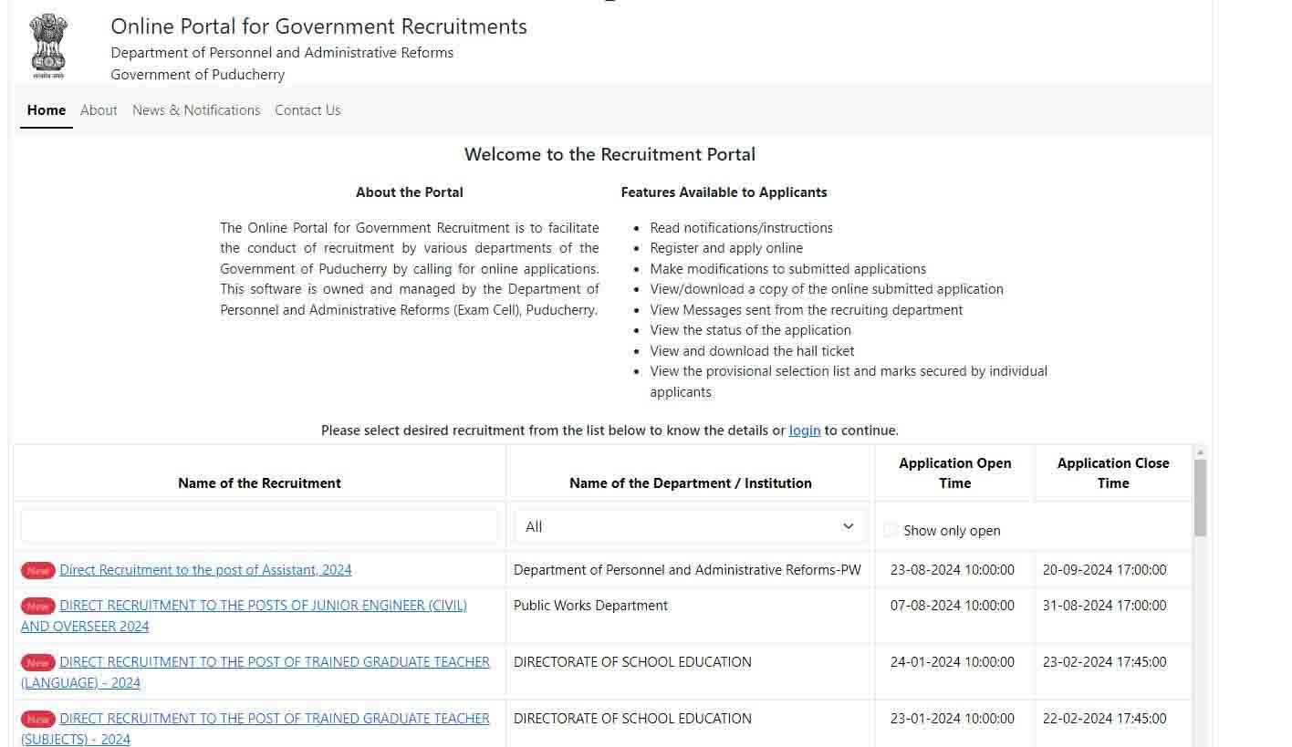Click 'View and download the hall ticket' item
This screenshot has height=747, width=1292.
[x=752, y=351]
